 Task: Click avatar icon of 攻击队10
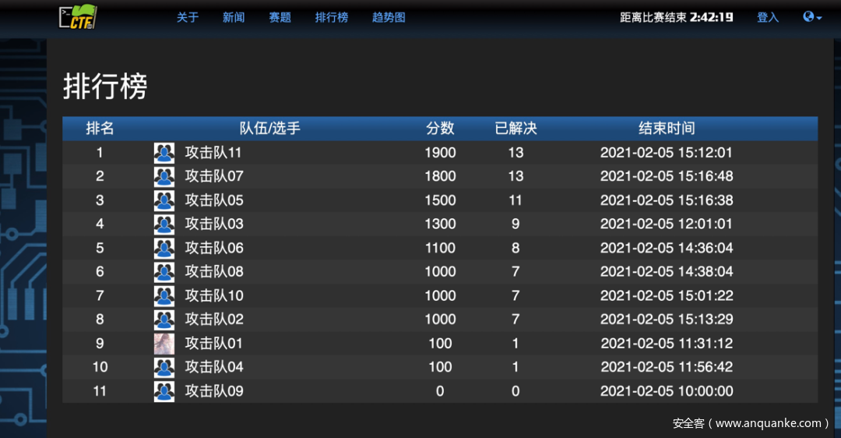coord(164,296)
